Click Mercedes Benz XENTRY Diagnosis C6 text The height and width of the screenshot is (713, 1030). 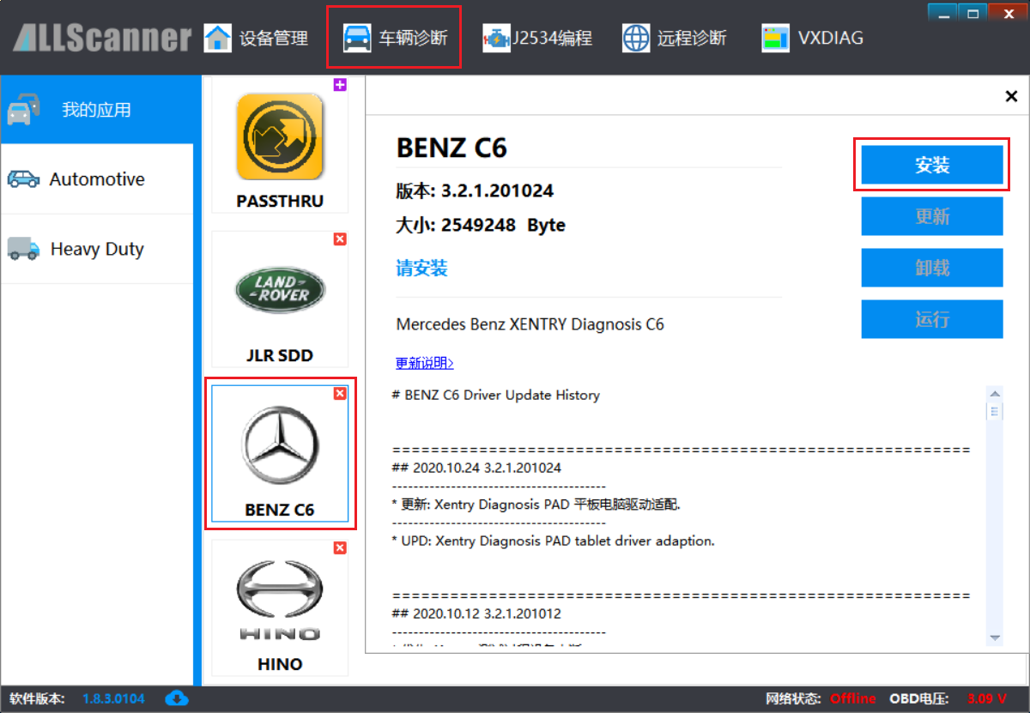pos(530,325)
